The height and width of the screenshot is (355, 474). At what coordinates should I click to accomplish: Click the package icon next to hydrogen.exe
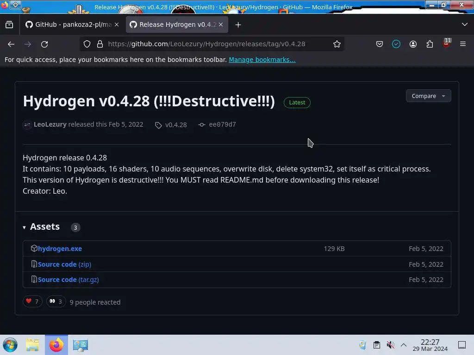point(34,248)
